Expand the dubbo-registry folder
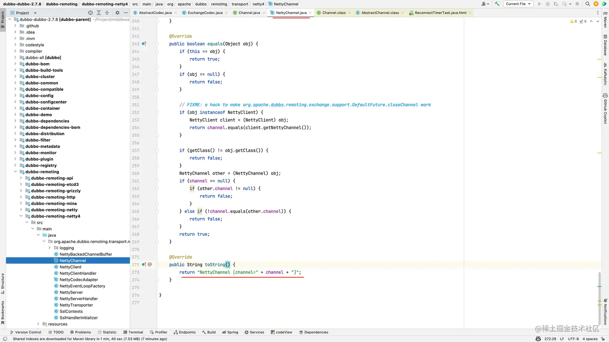 15,165
